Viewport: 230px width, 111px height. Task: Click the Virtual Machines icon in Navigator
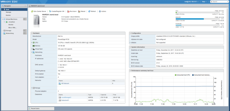click(x=4, y=19)
